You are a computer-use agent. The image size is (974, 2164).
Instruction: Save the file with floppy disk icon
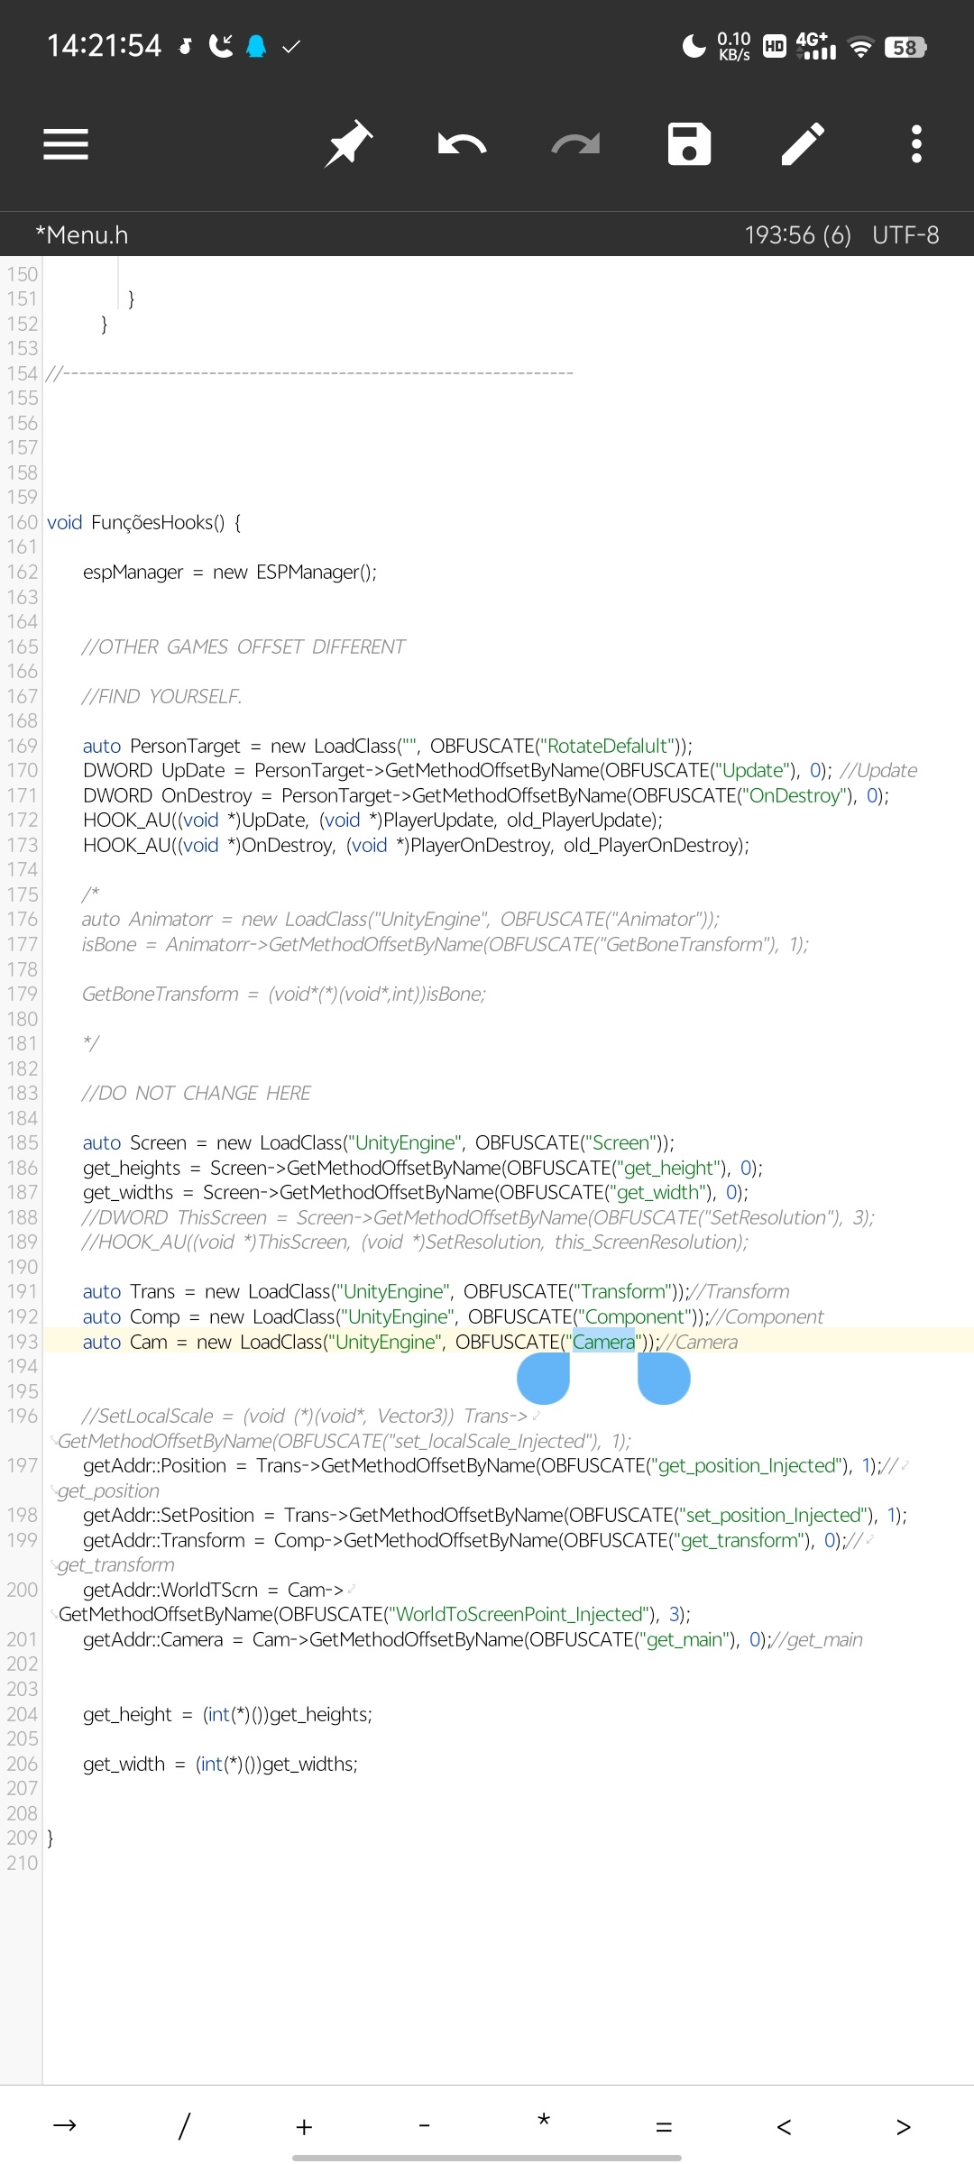(689, 144)
